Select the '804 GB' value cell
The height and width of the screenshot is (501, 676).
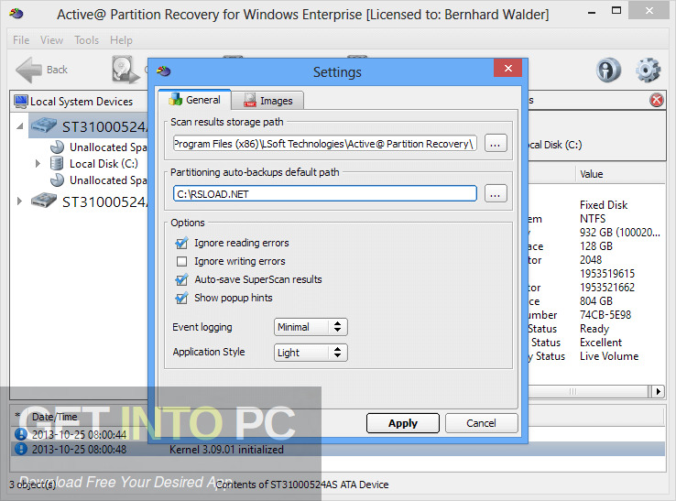(596, 301)
